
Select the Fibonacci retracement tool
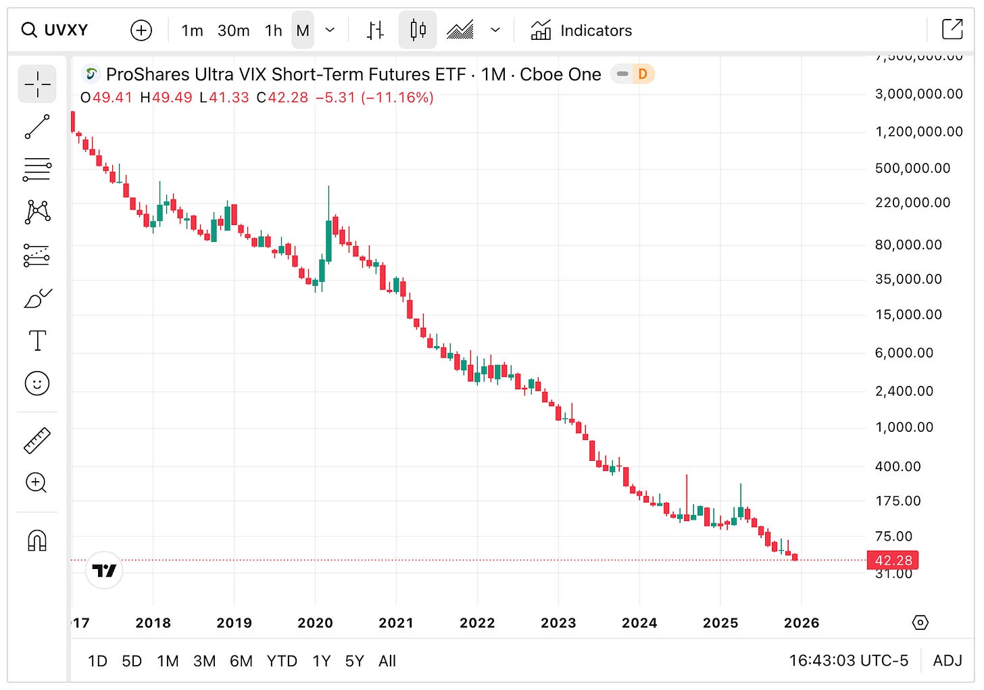[x=37, y=170]
